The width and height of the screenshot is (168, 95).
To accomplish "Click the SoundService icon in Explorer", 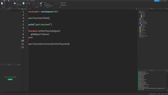I will tap(140, 33).
